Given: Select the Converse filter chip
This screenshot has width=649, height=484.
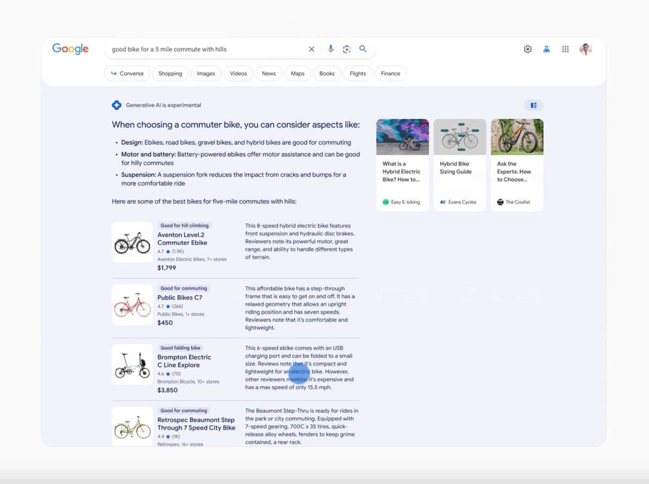Looking at the screenshot, I should pyautogui.click(x=127, y=73).
